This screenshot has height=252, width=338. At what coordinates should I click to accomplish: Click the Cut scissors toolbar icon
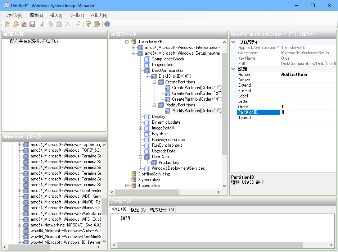point(42,24)
